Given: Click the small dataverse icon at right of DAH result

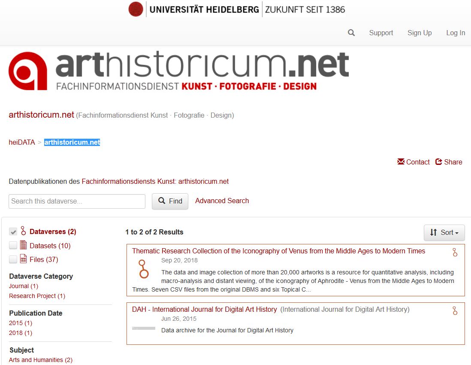Looking at the screenshot, I should pyautogui.click(x=455, y=310).
